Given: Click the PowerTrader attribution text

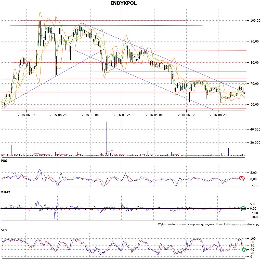Looking at the screenshot, I should click(208, 224).
